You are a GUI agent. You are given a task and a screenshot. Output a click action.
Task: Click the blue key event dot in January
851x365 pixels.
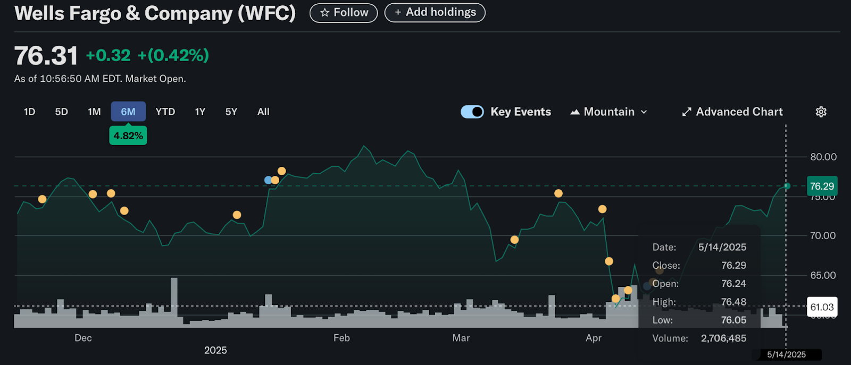pyautogui.click(x=269, y=180)
